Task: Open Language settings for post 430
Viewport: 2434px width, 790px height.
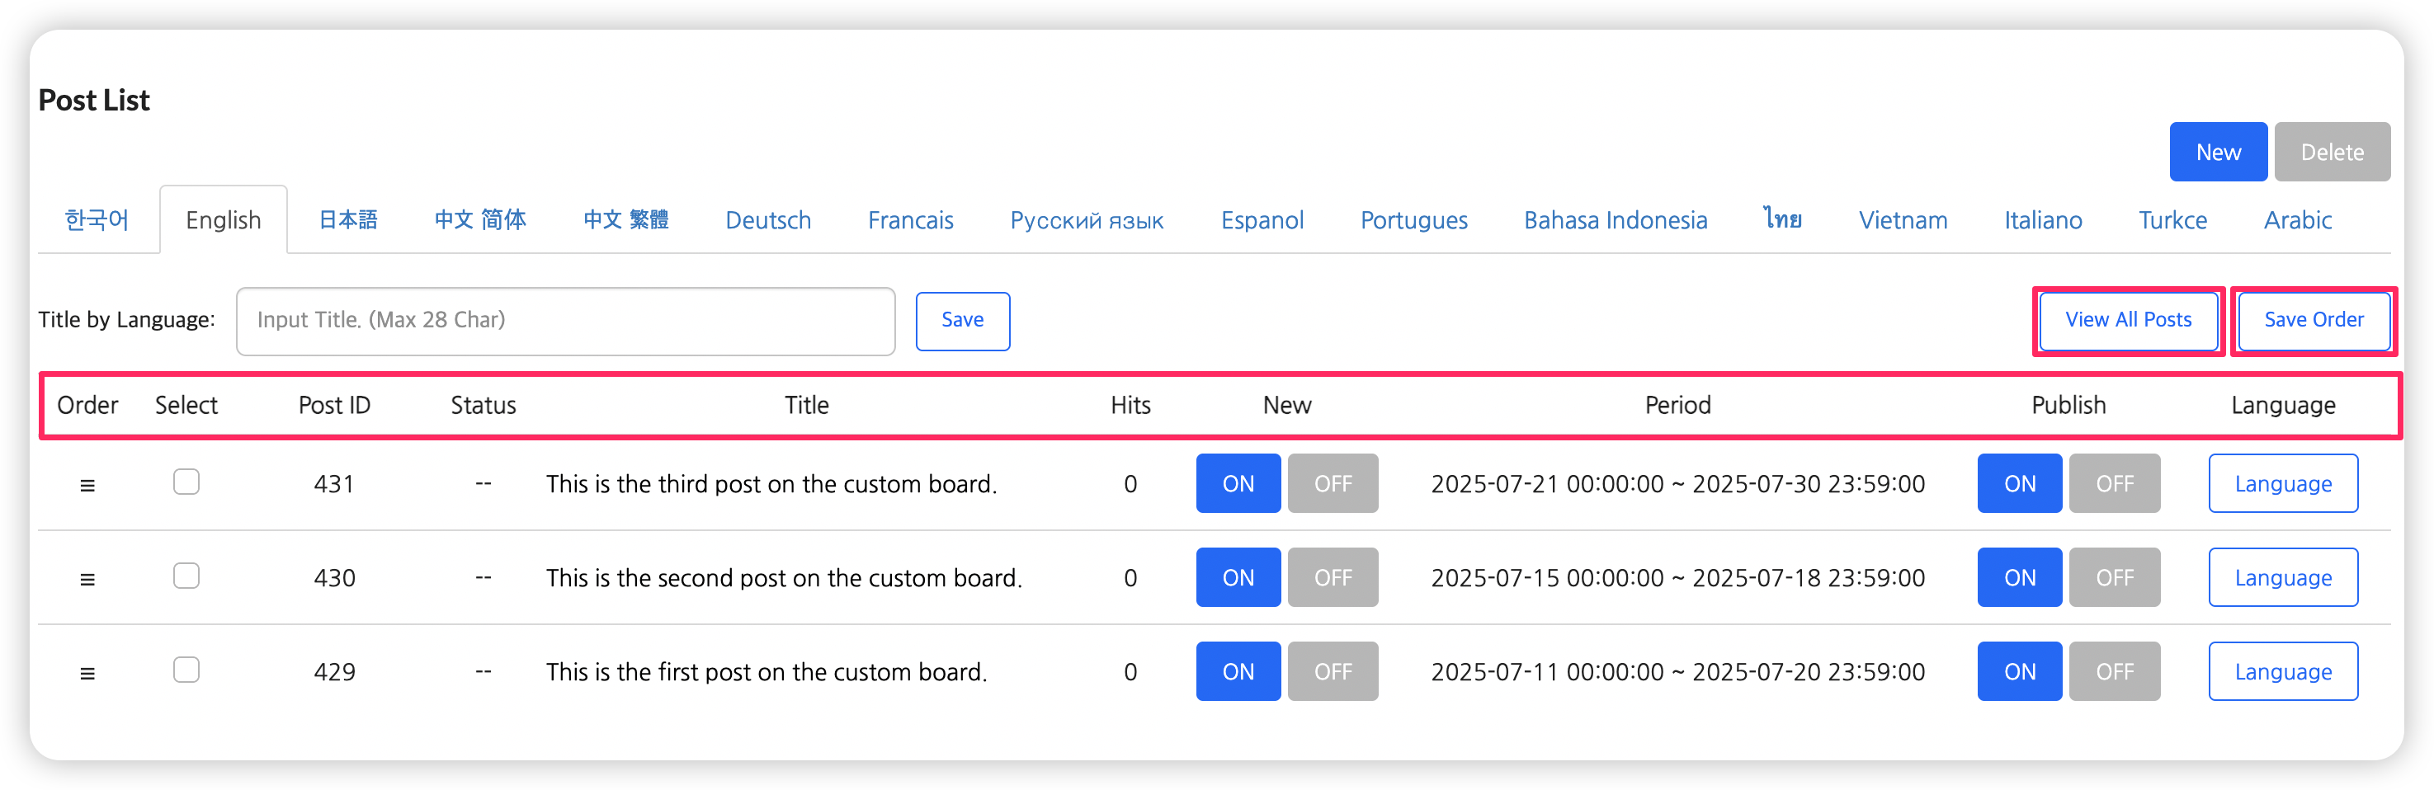Action: 2283,577
